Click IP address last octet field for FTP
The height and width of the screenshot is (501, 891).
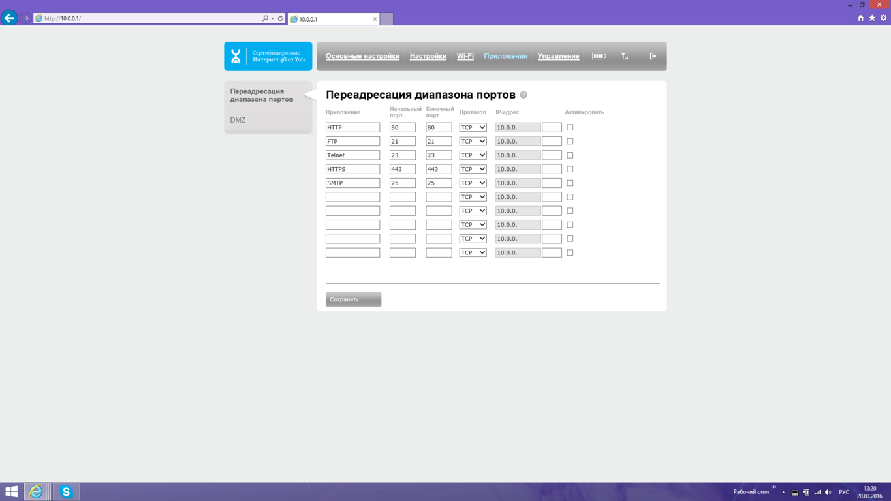(552, 141)
